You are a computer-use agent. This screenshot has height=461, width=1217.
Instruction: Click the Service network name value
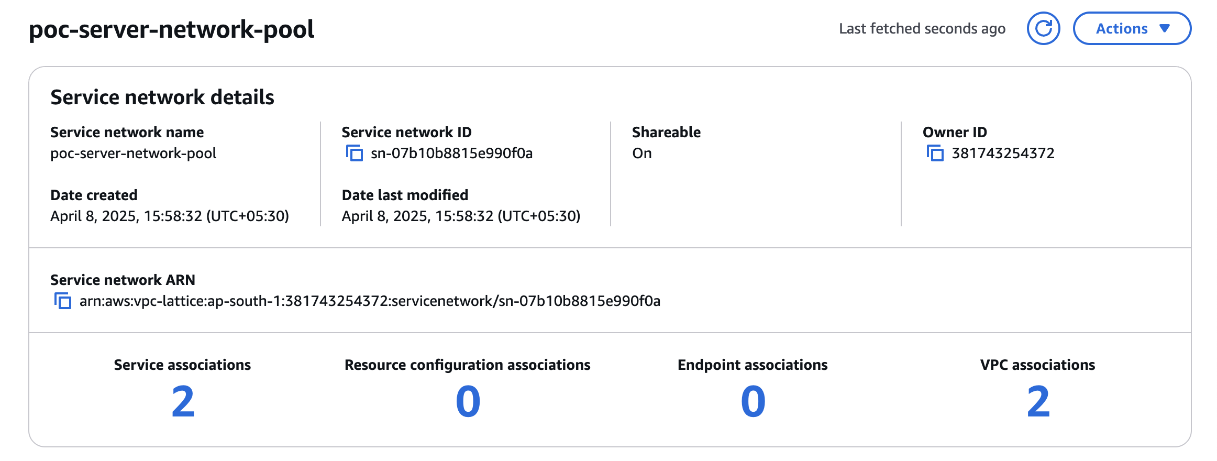click(133, 153)
